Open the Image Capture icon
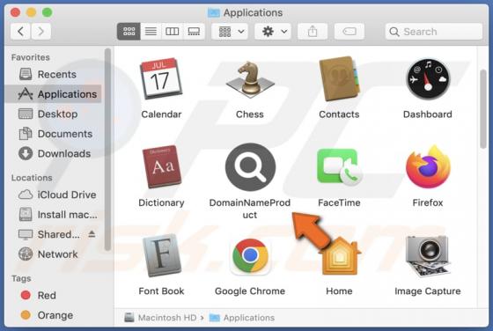Screen dimensions: 493x331 click(x=428, y=255)
